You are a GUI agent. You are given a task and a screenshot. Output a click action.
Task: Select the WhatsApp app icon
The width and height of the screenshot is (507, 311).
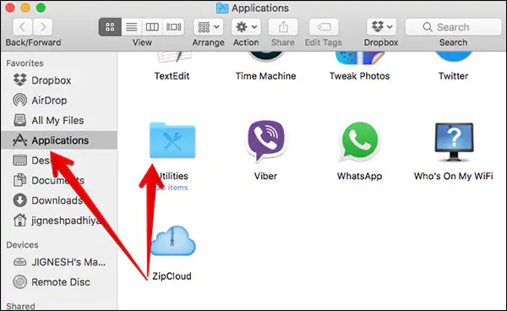pyautogui.click(x=359, y=141)
